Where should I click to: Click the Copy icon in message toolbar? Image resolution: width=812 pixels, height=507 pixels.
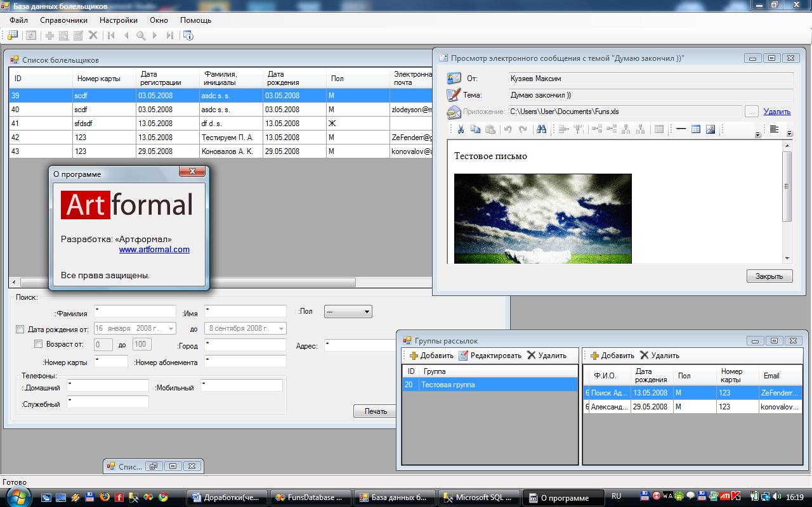(x=475, y=129)
